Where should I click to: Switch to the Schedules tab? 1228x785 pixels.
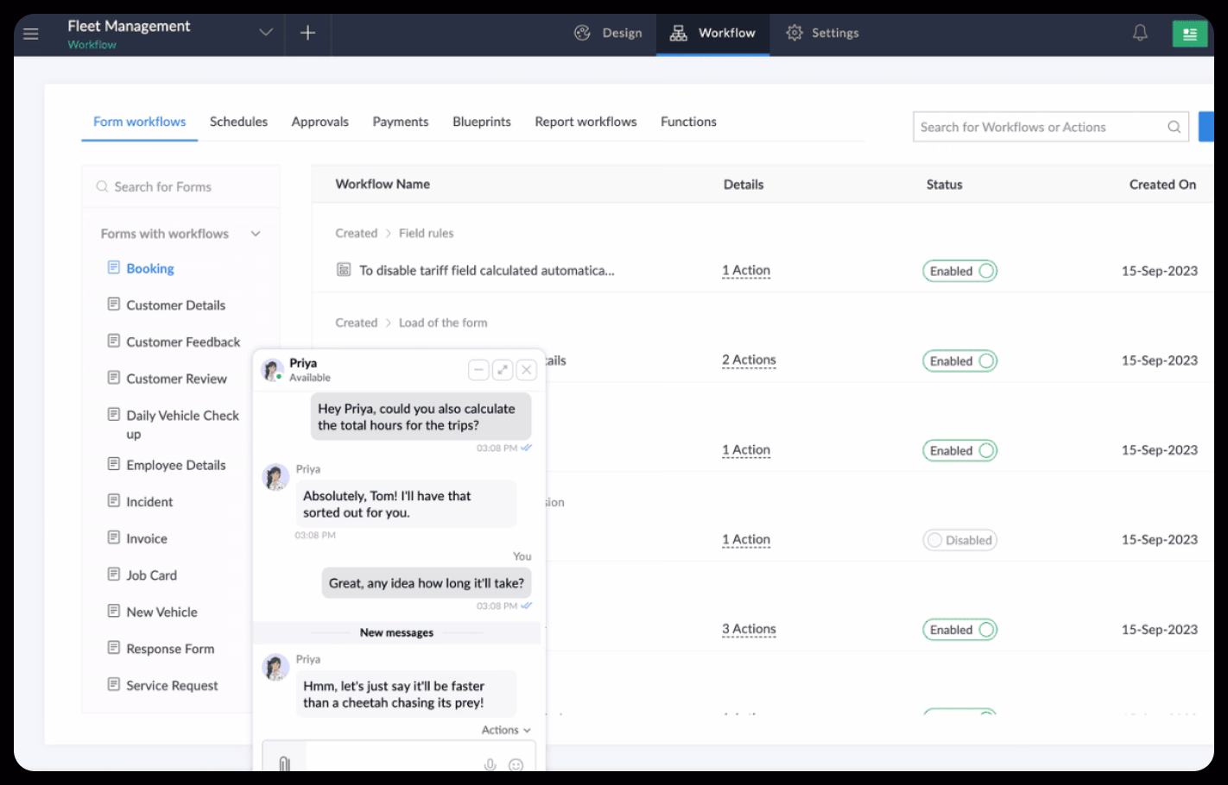pyautogui.click(x=238, y=122)
